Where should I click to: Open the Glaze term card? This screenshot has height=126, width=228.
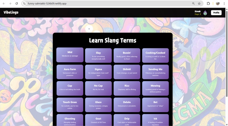click(98, 105)
